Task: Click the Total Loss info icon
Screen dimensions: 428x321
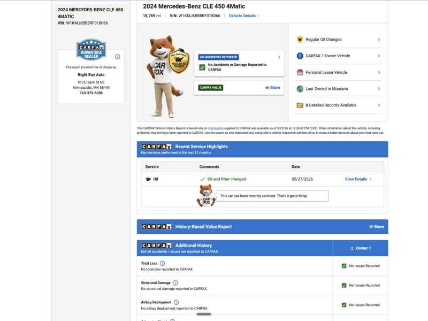Action: point(162,263)
